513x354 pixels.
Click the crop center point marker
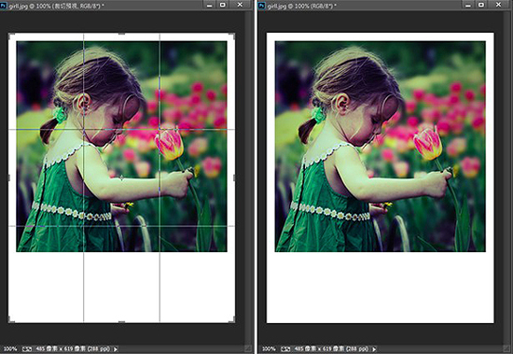pyautogui.click(x=121, y=177)
